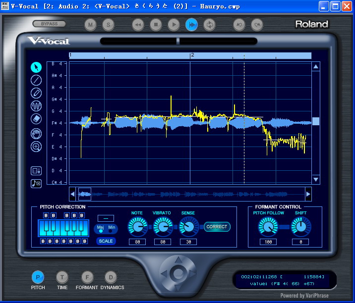The height and width of the screenshot is (303, 355).
Task: Select the Eraser tool
Action: [36, 119]
